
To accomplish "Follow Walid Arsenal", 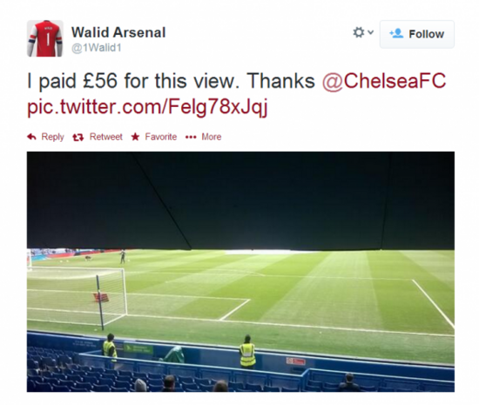I will (x=417, y=34).
